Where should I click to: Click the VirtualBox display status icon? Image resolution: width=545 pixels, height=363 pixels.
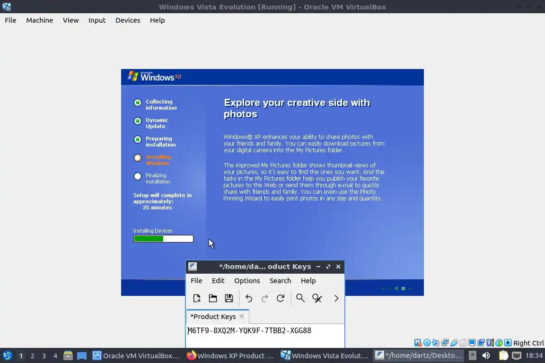[472, 343]
